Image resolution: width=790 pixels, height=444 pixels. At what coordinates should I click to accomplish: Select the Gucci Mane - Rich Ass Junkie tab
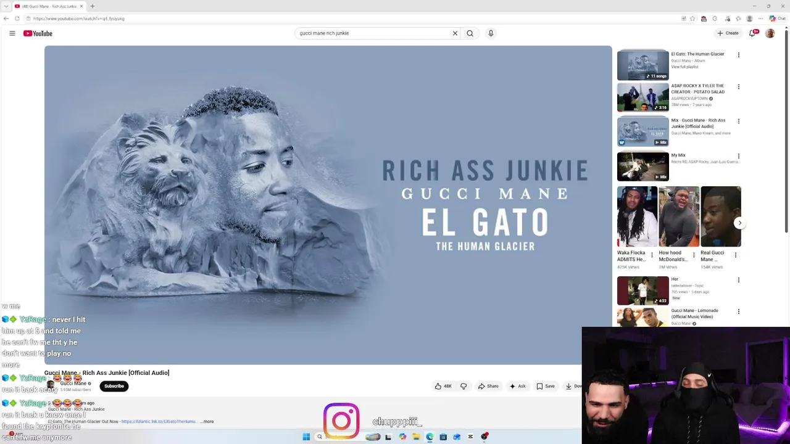(49, 6)
